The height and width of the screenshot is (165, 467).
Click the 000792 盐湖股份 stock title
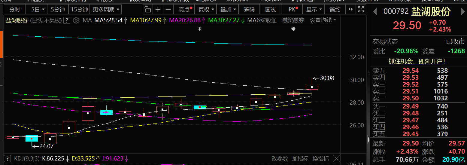coord(417,12)
